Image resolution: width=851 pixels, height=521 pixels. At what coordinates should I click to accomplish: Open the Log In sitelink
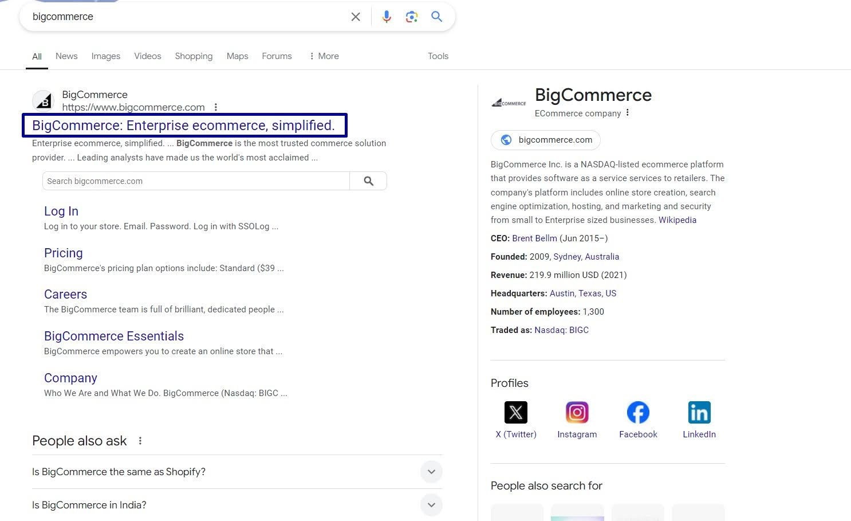point(61,211)
